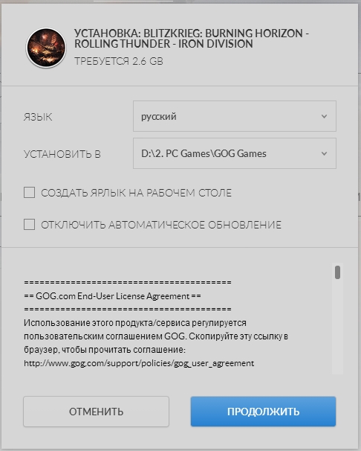Click the ОТМЕНИТЬ button

[96, 412]
